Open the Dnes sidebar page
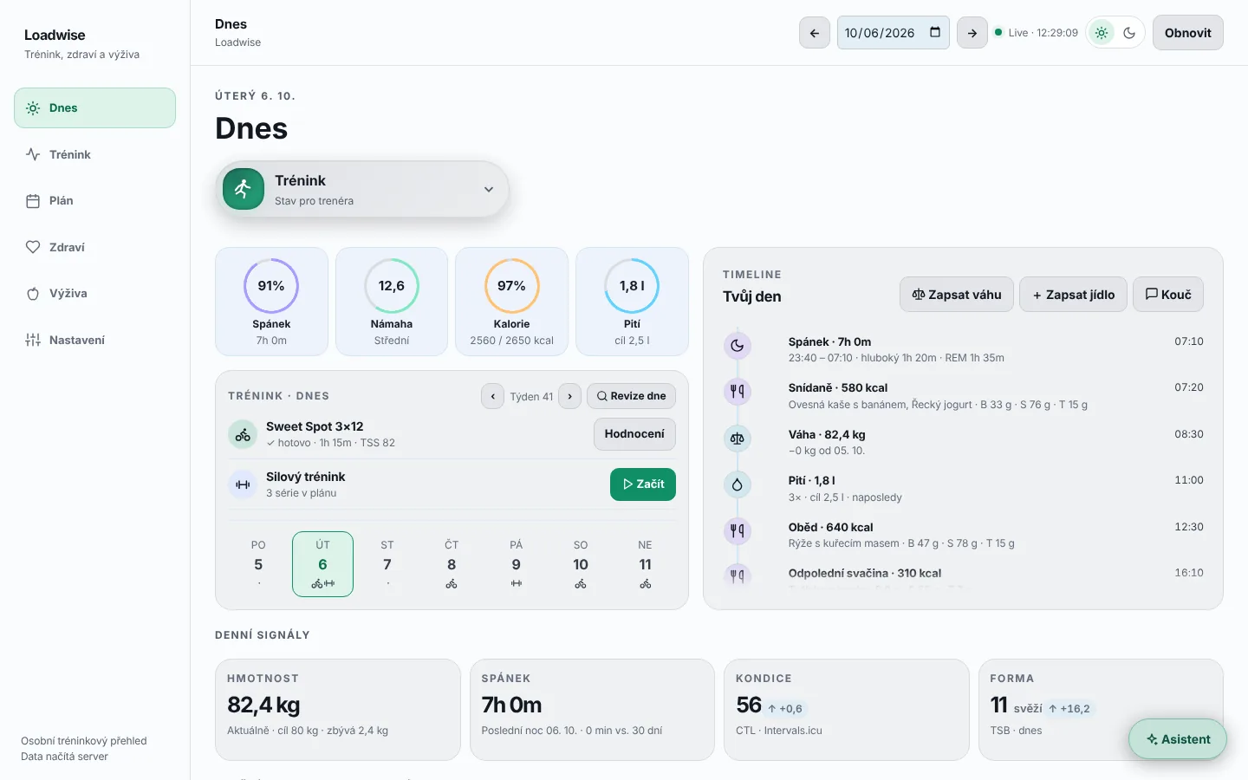This screenshot has height=780, width=1248. [x=94, y=107]
